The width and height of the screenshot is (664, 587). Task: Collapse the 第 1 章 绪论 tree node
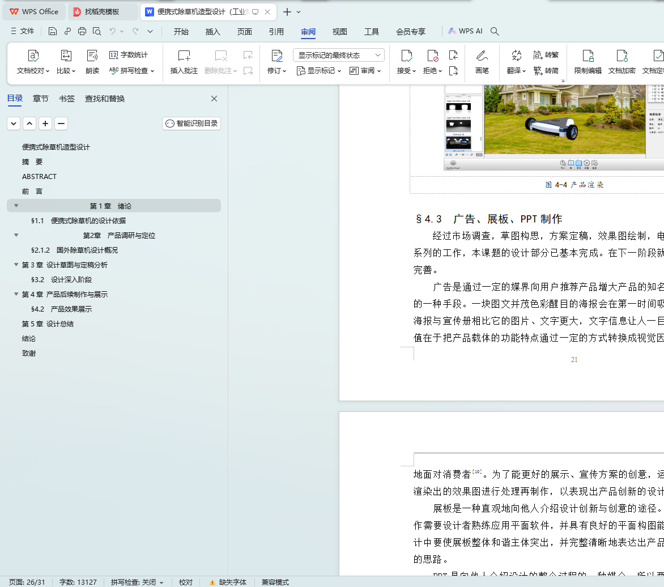(16, 206)
